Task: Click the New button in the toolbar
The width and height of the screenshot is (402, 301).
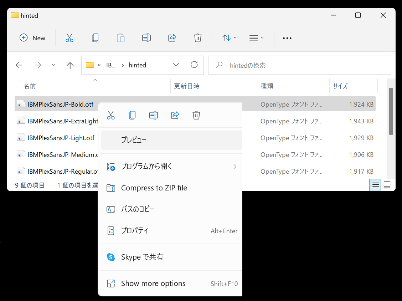Action: coord(32,38)
